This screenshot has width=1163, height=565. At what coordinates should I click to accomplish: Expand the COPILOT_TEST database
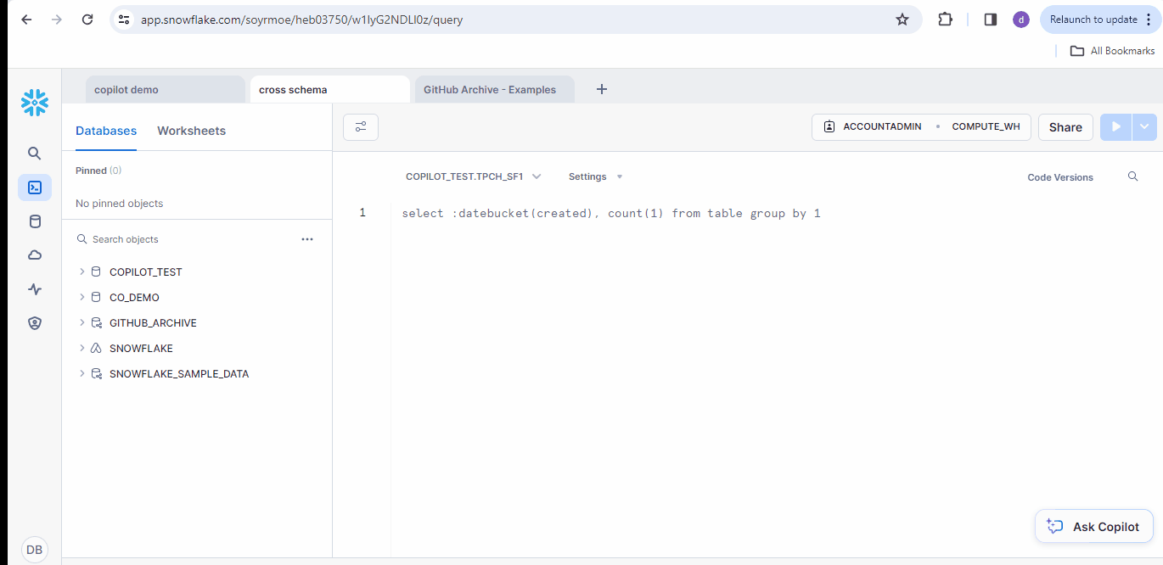[81, 272]
